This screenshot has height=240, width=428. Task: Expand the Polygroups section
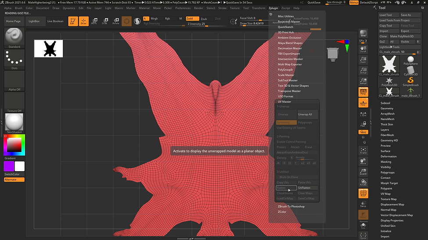coord(387,173)
